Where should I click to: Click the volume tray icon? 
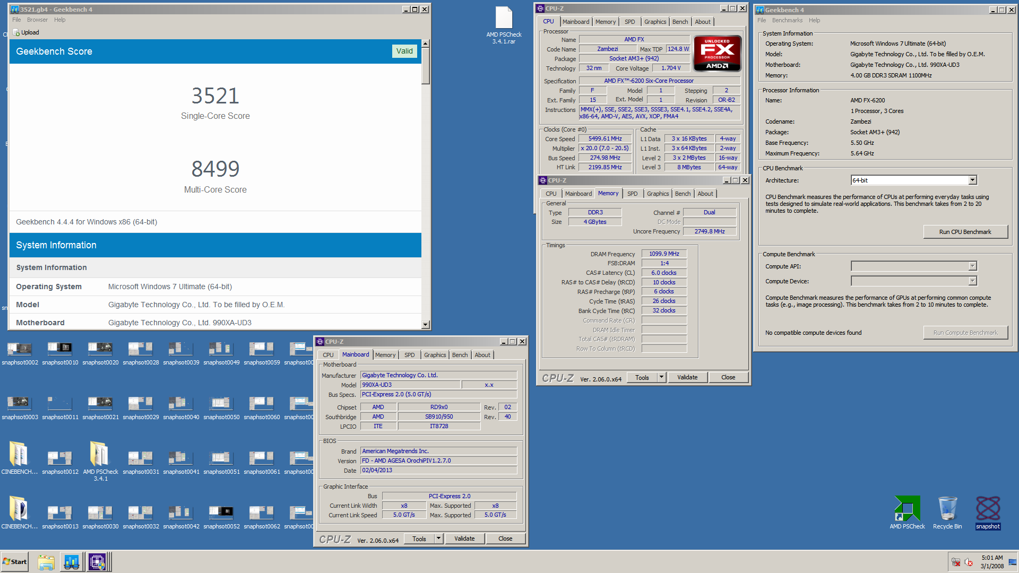coord(968,562)
